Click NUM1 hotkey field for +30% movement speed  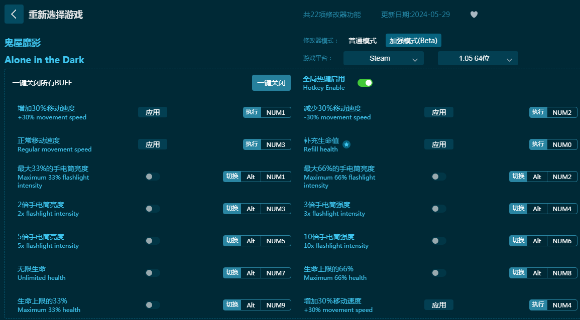point(276,112)
